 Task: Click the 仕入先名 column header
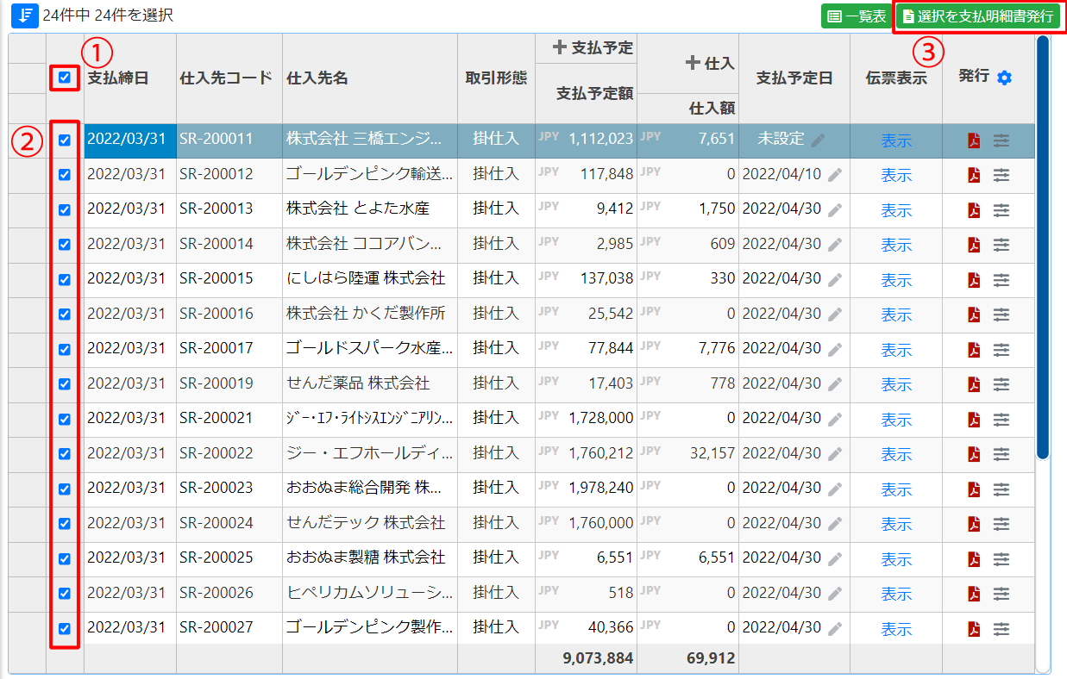[x=317, y=78]
